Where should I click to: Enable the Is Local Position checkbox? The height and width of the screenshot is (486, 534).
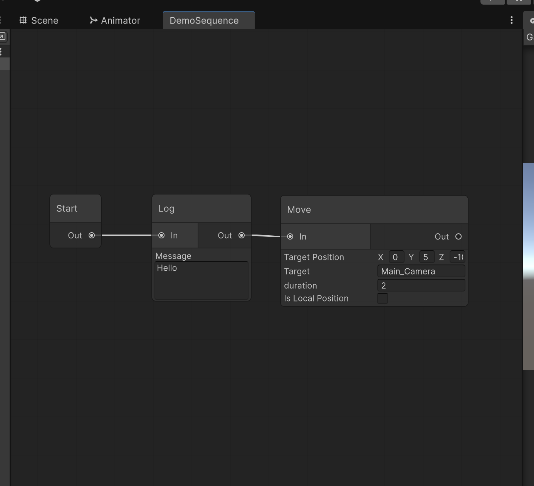(382, 298)
